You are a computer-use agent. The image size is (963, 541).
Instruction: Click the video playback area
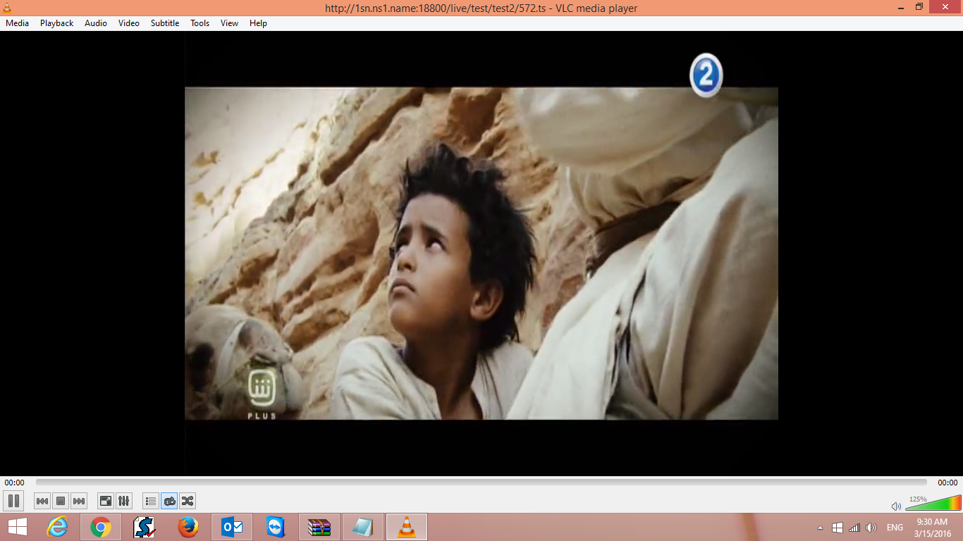click(481, 254)
